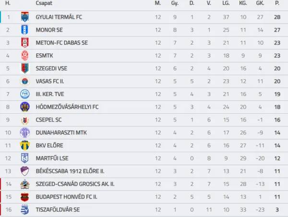Open the Martfűi LSE team page
Viewport: 288px width, 217px height.
pos(52,158)
